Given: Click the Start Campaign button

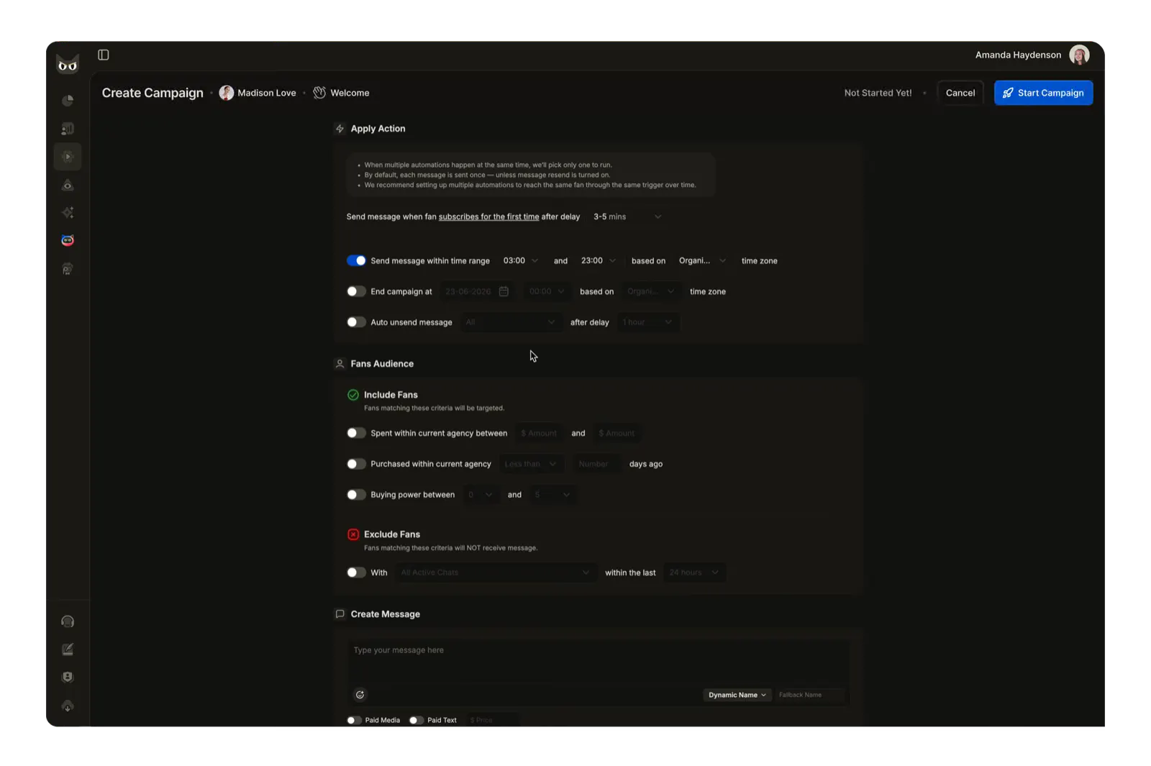Looking at the screenshot, I should coord(1043,93).
